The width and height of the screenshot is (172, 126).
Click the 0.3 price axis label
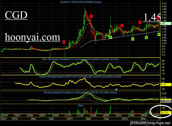[x=163, y=55]
